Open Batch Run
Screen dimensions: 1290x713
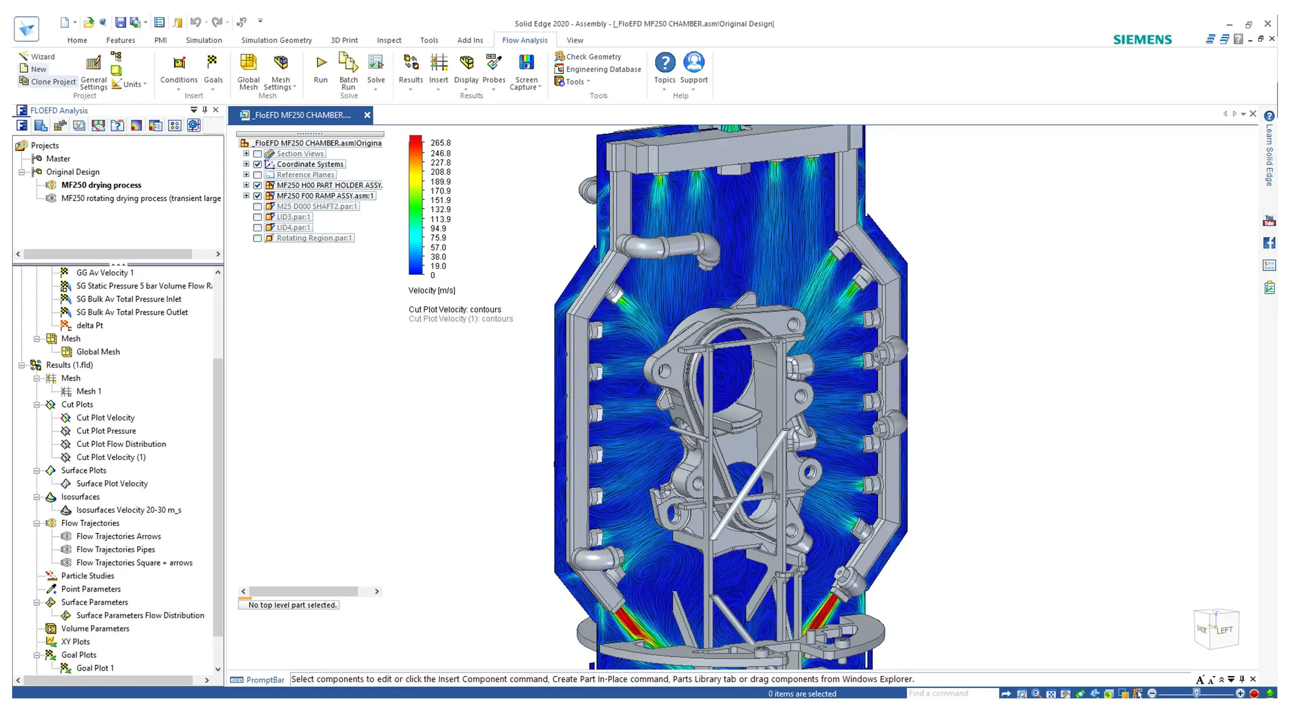point(348,72)
